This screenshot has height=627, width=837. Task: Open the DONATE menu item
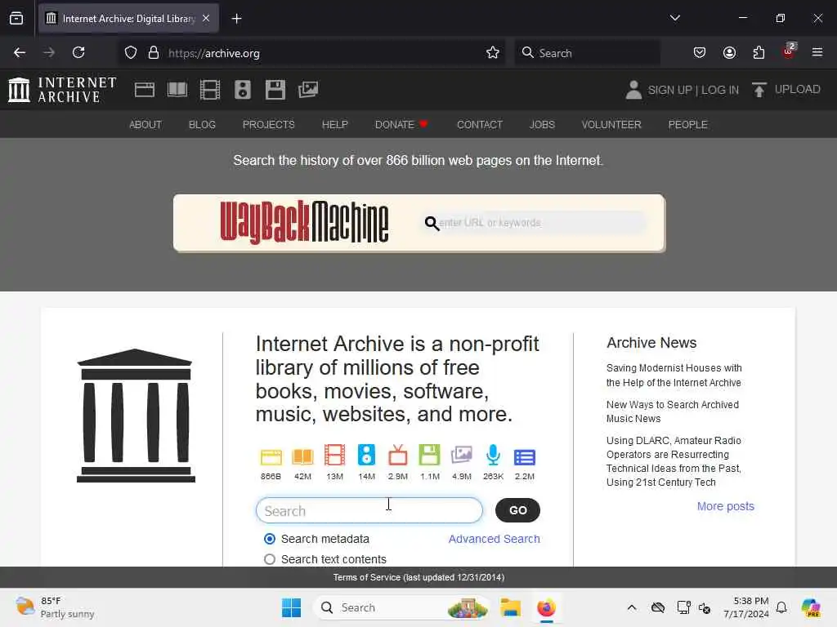[x=401, y=124]
